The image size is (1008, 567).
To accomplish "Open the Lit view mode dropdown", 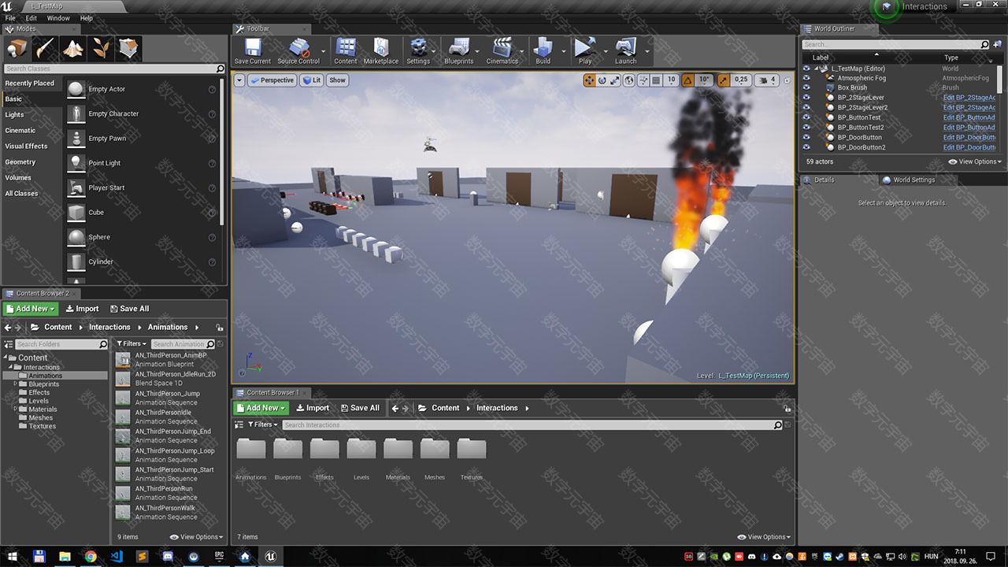I will pyautogui.click(x=311, y=80).
